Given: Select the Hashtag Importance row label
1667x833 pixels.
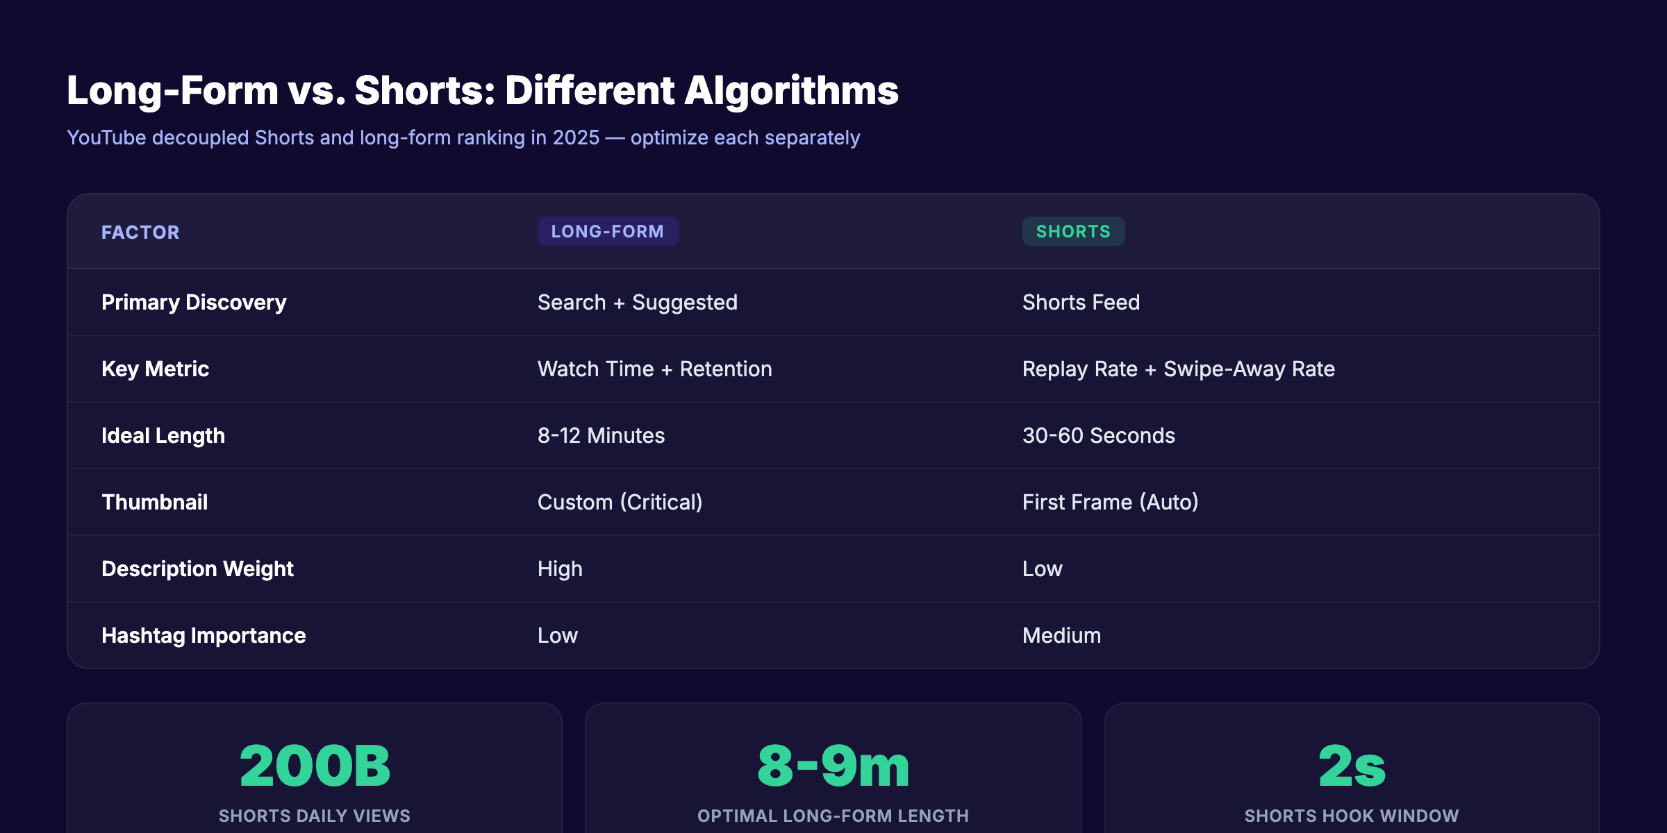Looking at the screenshot, I should pos(203,635).
